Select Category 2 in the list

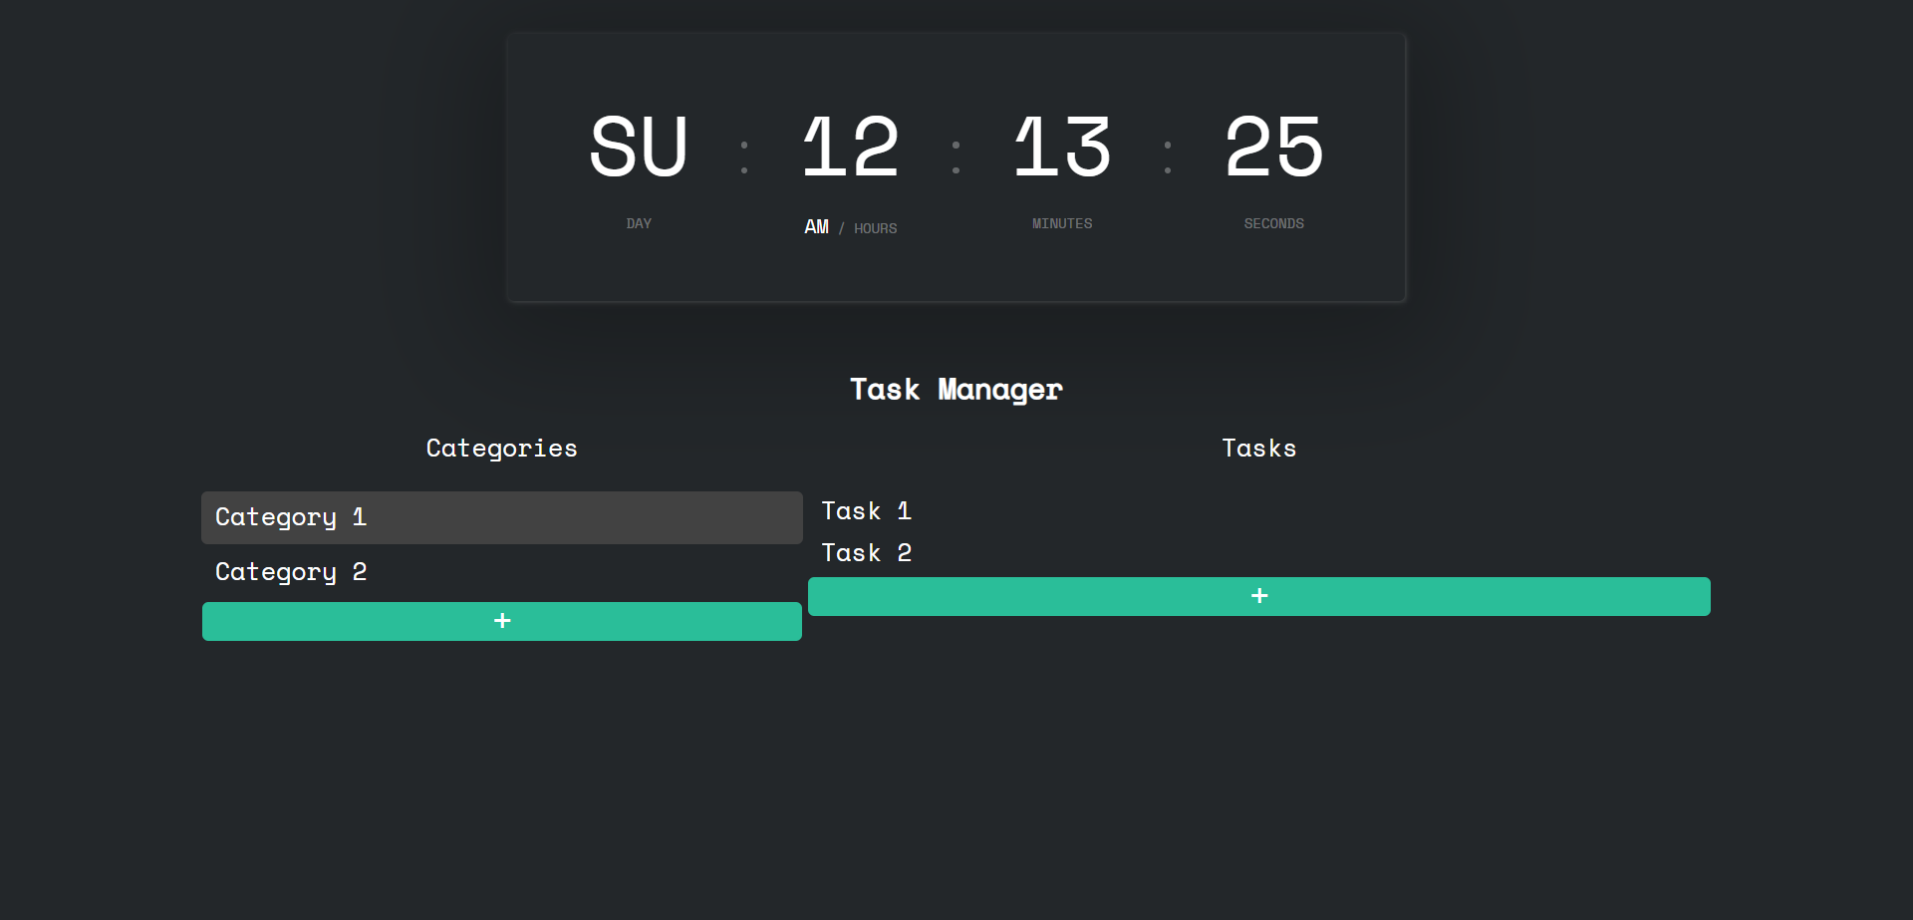(502, 572)
